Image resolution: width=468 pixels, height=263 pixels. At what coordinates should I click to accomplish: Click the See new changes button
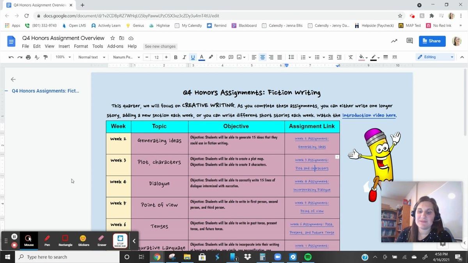coord(160,46)
